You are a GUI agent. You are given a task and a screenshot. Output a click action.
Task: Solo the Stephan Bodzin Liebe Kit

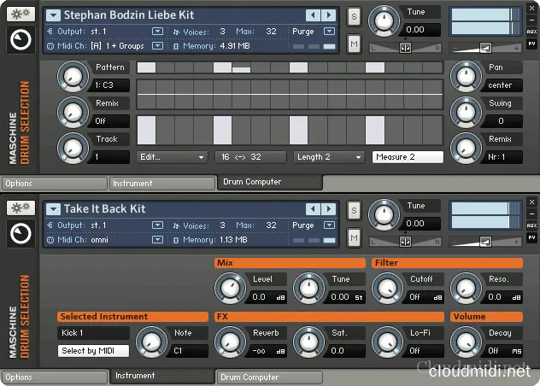[x=355, y=16]
